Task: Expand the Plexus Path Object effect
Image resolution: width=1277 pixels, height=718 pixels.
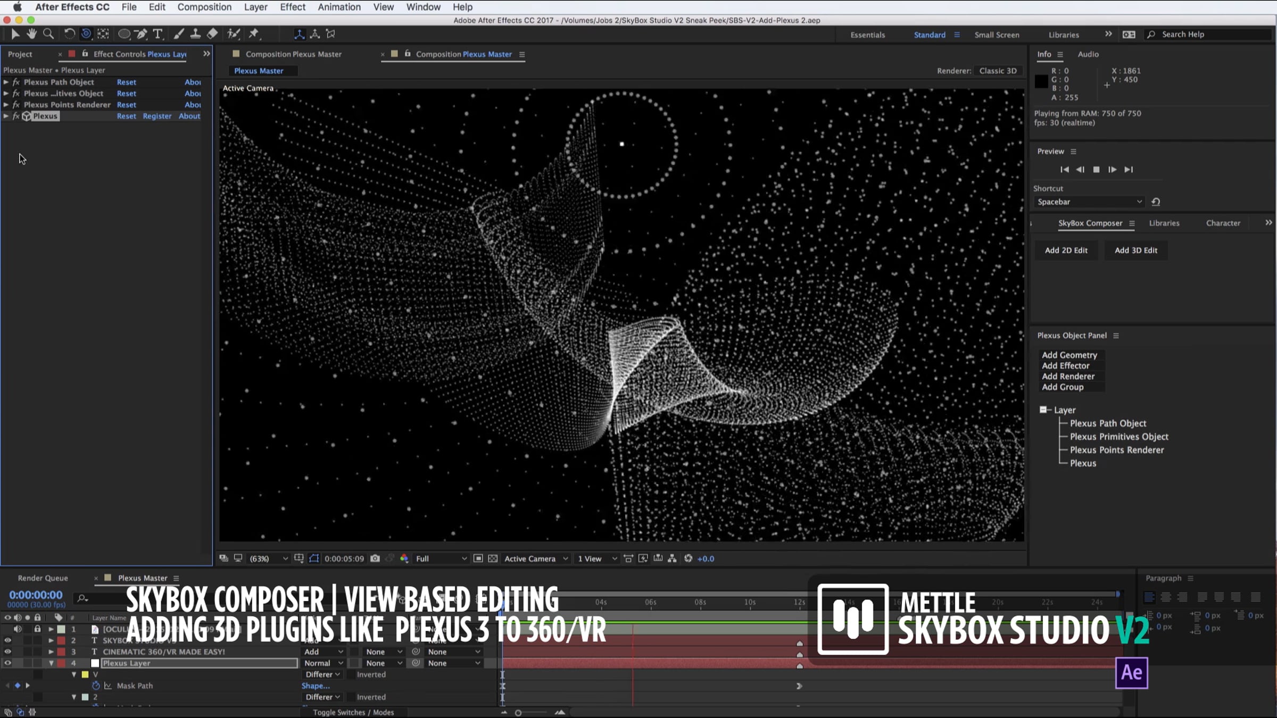Action: 6,82
